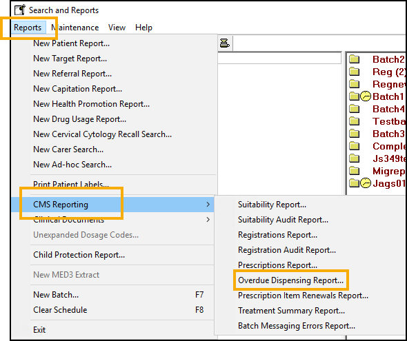Expand the CMS Reporting submenu arrow

coord(208,205)
